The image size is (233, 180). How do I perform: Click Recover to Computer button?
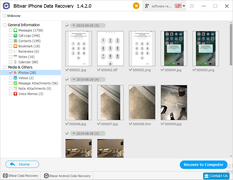click(x=203, y=165)
